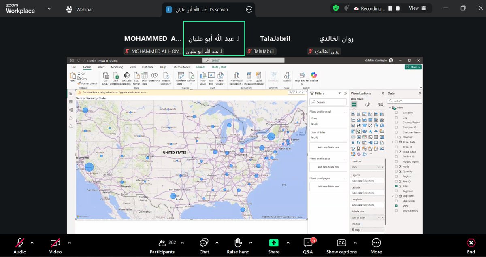The height and width of the screenshot is (257, 486).
Task: Click the Enter data icon
Action: pos(145,75)
